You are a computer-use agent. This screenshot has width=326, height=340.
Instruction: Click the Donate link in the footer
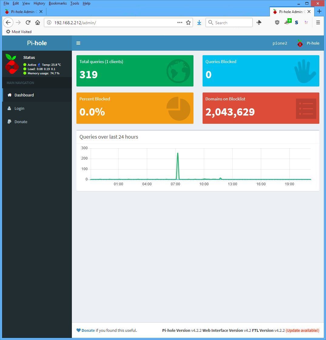point(88,331)
